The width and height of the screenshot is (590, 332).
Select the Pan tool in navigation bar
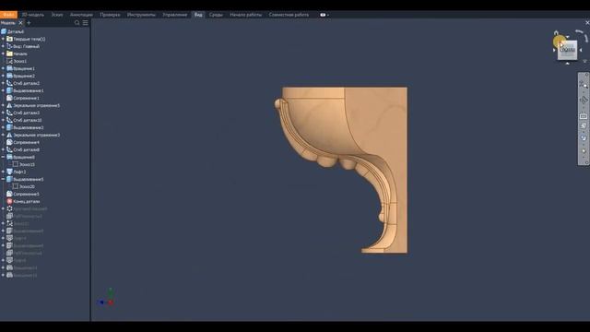click(x=584, y=101)
